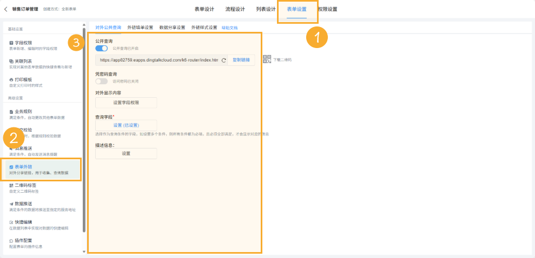535x258 pixels.
Task: Click the 设置字段权限 button
Action: (x=126, y=103)
